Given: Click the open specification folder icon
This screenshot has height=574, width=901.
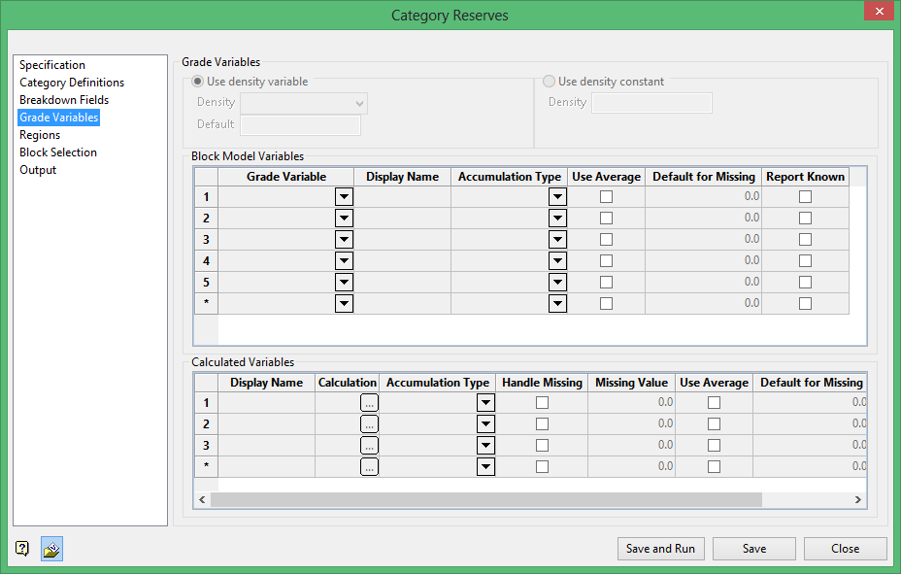Looking at the screenshot, I should [x=52, y=549].
